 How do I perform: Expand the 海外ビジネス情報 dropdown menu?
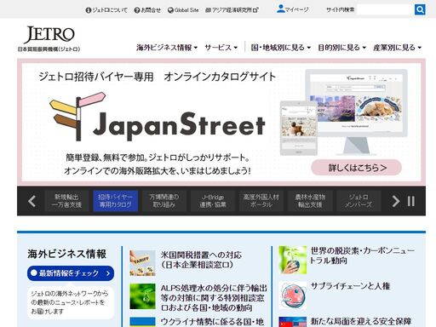point(167,48)
